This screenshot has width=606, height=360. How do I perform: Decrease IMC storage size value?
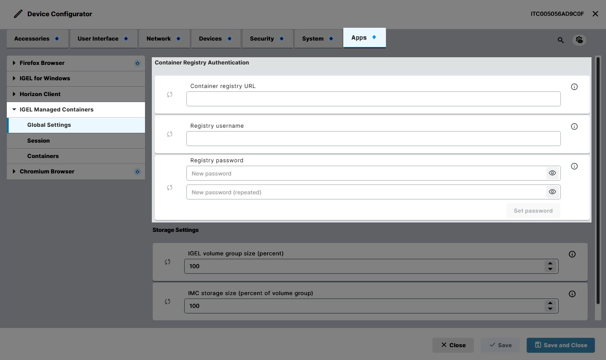[x=550, y=309]
